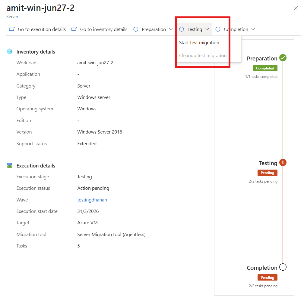Expand the Completion dropdown chevron
Image resolution: width=304 pixels, height=301 pixels.
coord(253,29)
